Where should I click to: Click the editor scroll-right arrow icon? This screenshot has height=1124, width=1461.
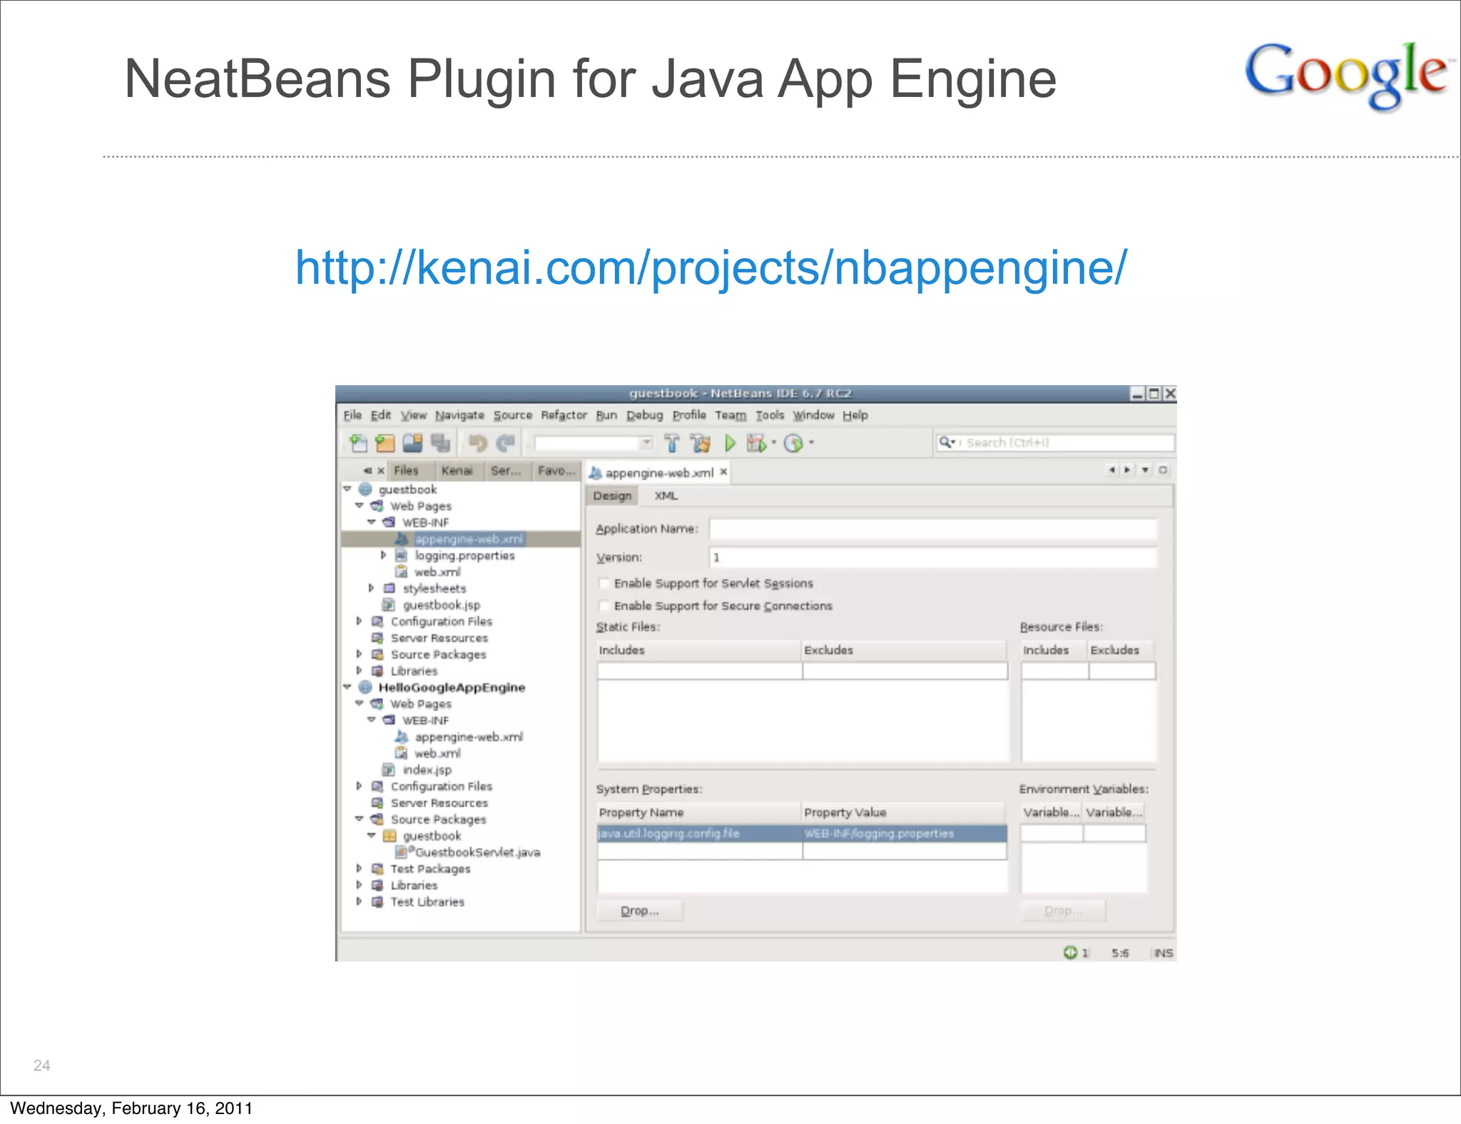tap(1127, 469)
